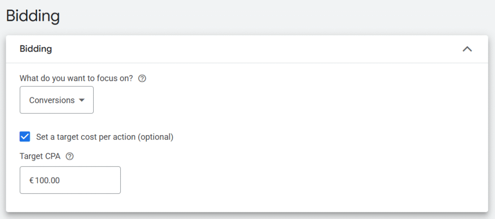Click the blue checkmark box
This screenshot has width=495, height=219.
point(25,137)
